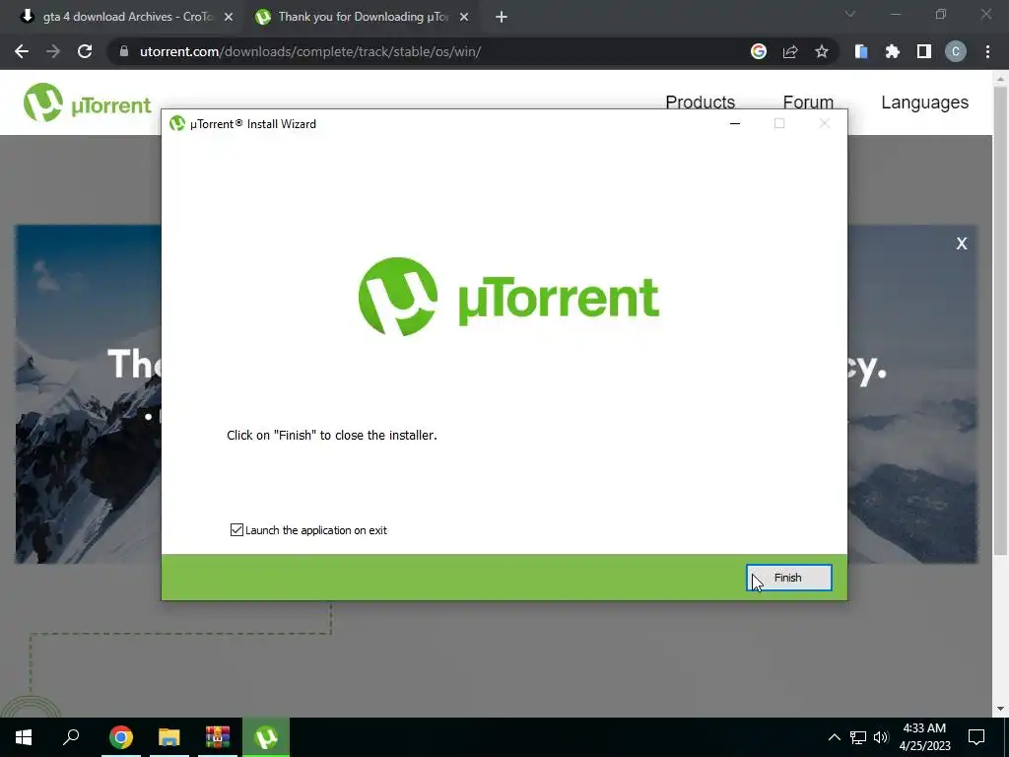Image resolution: width=1009 pixels, height=757 pixels.
Task: Show hidden system tray icons
Action: 834,737
